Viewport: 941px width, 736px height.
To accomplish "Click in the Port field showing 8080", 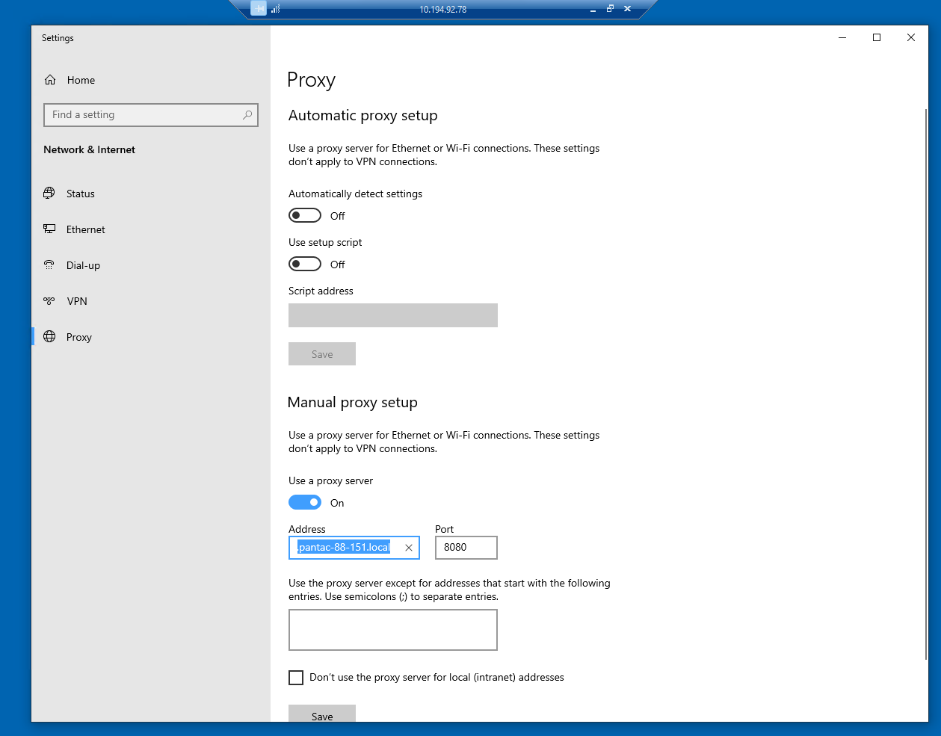I will click(x=466, y=548).
